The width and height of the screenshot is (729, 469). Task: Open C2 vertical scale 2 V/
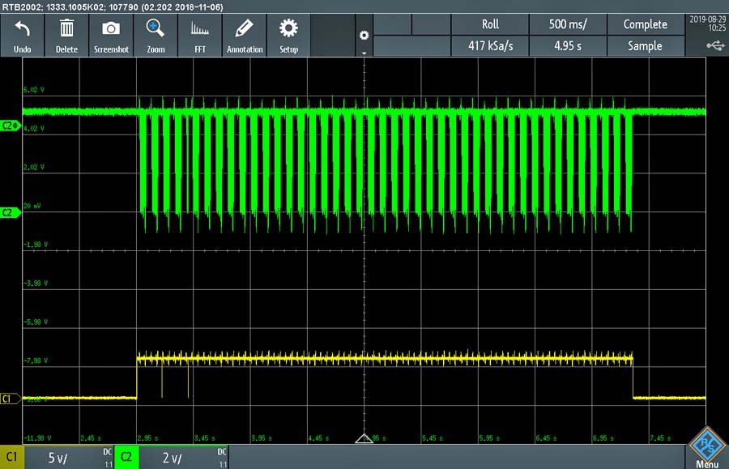coord(173,458)
